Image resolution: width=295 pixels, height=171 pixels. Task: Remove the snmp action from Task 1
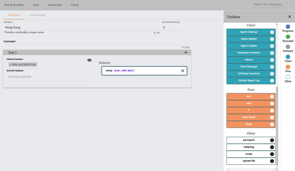(183, 71)
